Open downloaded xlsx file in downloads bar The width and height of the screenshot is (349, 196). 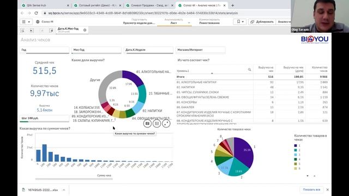point(43,190)
